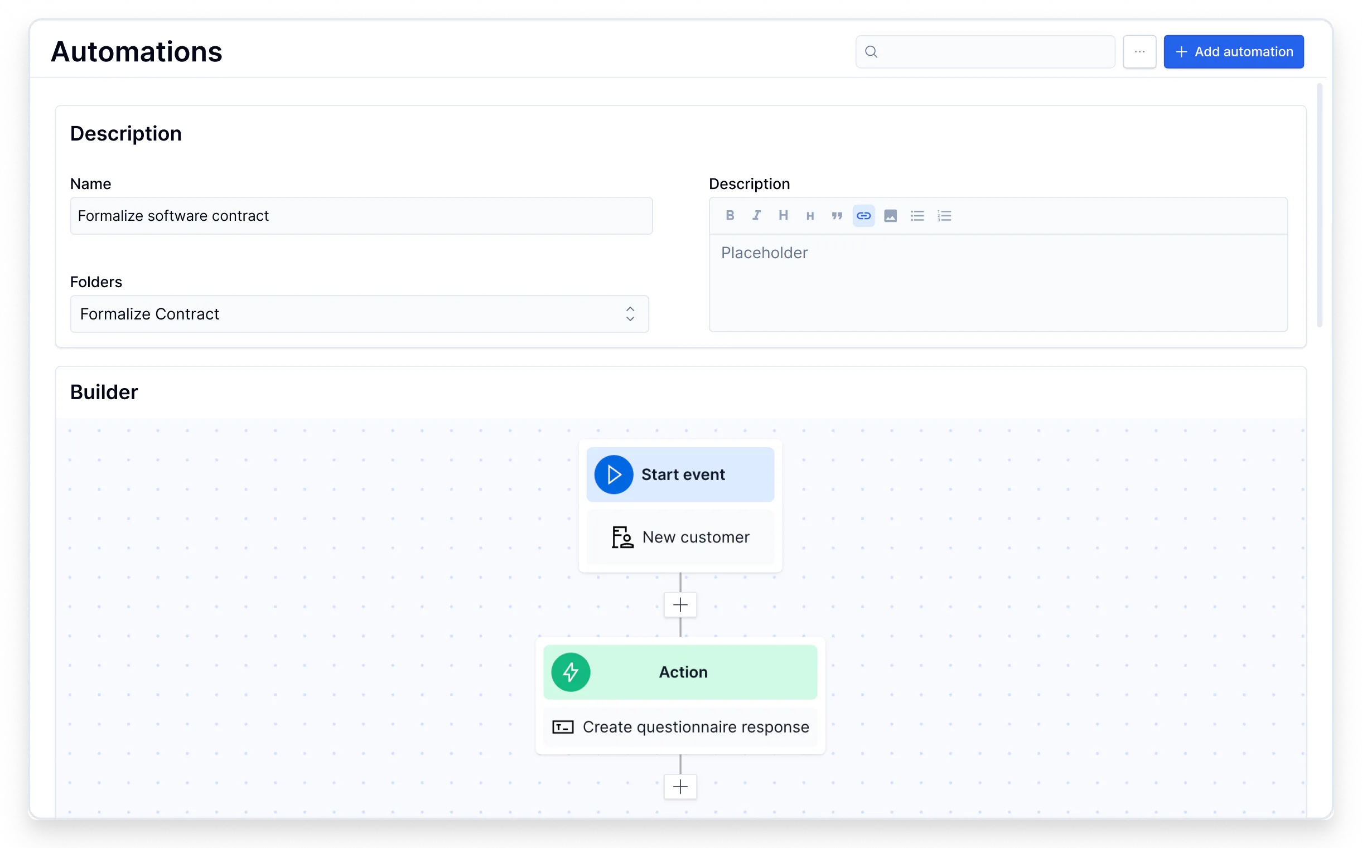This screenshot has height=848, width=1362.
Task: Edit the Name field Formalize software contract
Action: (x=361, y=215)
